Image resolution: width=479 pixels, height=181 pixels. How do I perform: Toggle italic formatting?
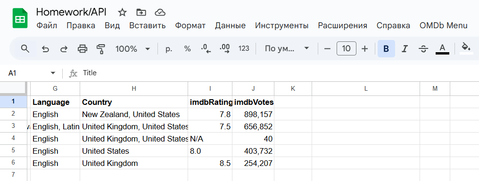(405, 49)
